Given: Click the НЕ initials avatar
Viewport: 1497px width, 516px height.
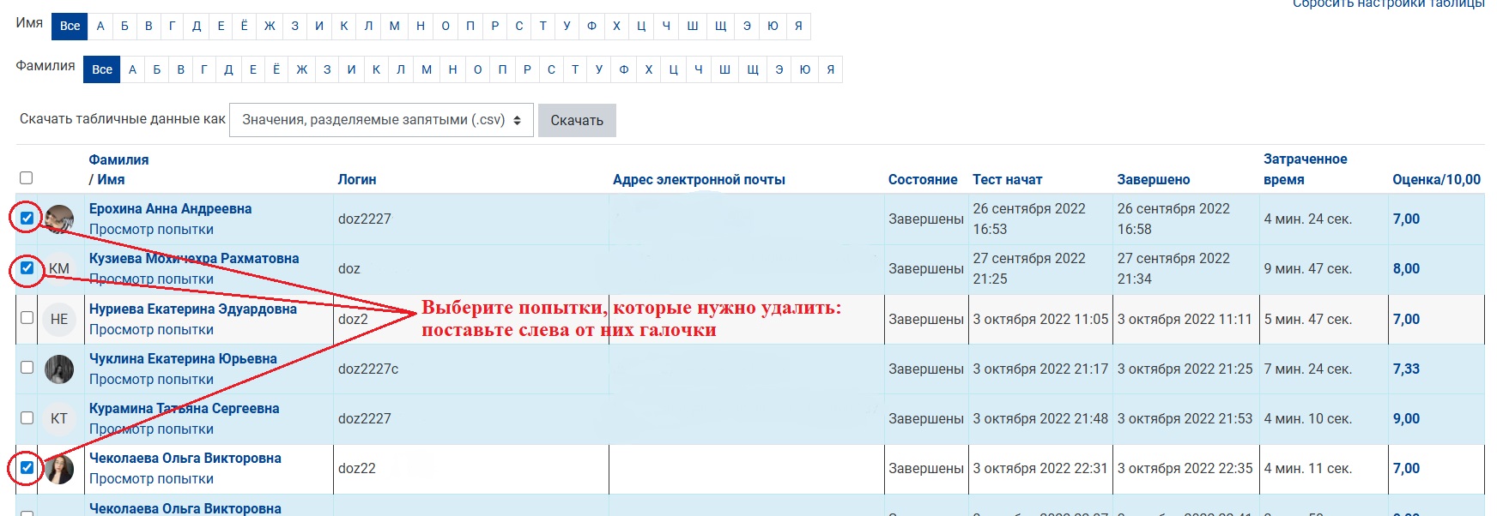Looking at the screenshot, I should point(59,320).
